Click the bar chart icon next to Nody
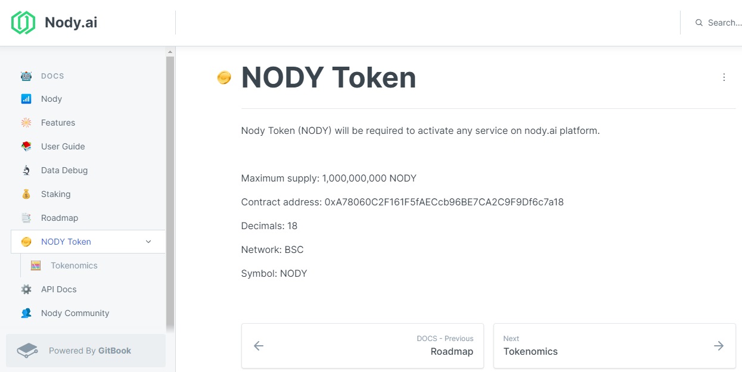The height and width of the screenshot is (372, 742). 26,99
